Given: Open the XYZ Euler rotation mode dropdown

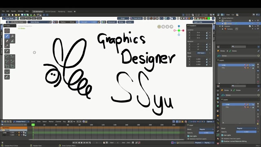Looking at the screenshot, I should [x=201, y=53].
